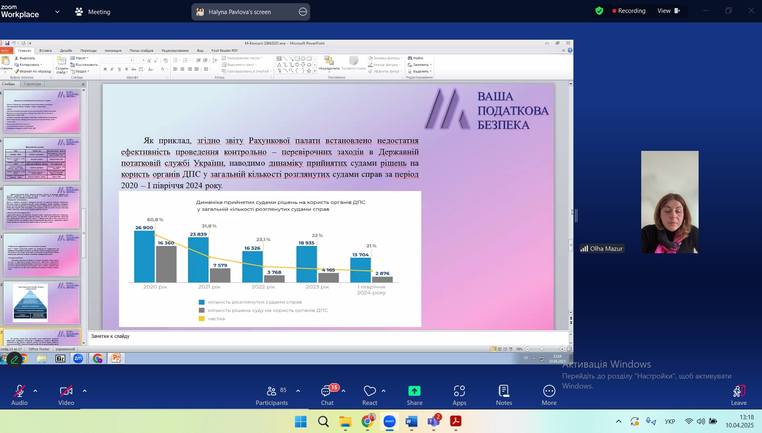762x433 pixels.
Task: Click the green encryption shield icon
Action: click(x=599, y=11)
